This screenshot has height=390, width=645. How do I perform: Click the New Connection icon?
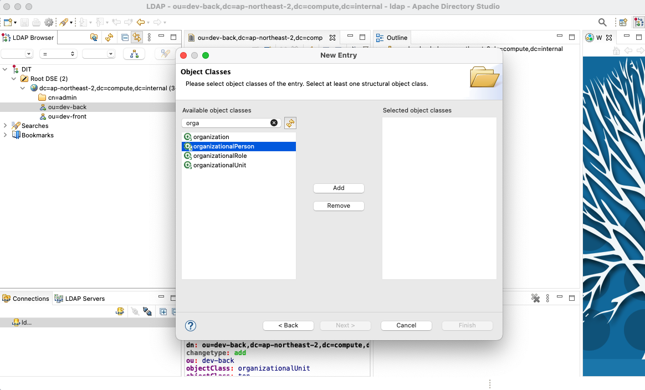120,311
